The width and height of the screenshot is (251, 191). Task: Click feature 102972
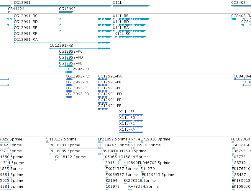pyautogui.click(x=113, y=187)
